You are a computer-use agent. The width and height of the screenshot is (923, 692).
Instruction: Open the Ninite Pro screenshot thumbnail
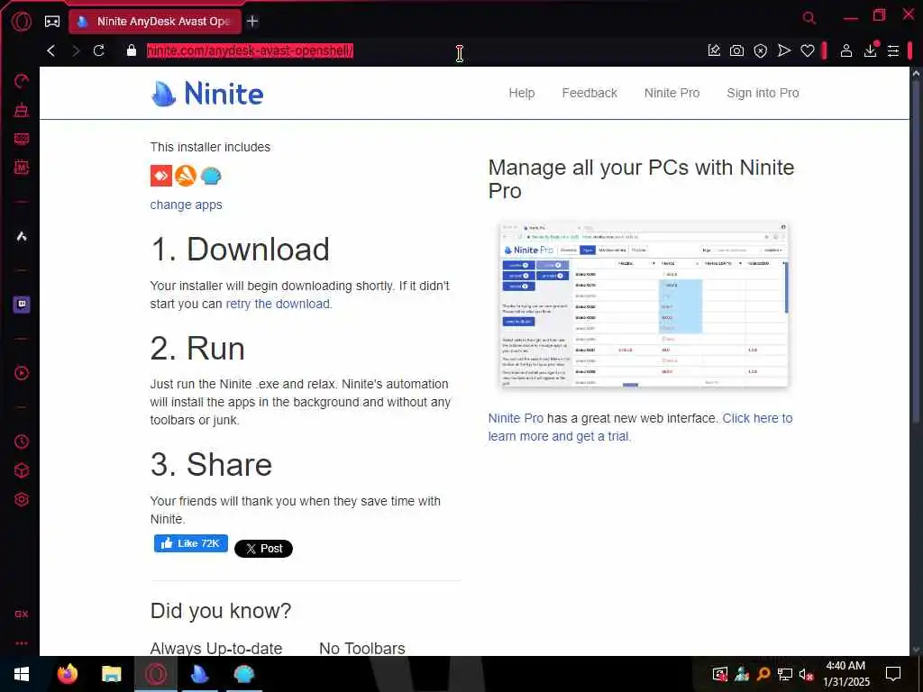click(x=644, y=305)
